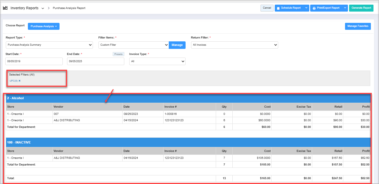
Task: Open the Inventory Reports menu chevron
Action: pyautogui.click(x=43, y=8)
